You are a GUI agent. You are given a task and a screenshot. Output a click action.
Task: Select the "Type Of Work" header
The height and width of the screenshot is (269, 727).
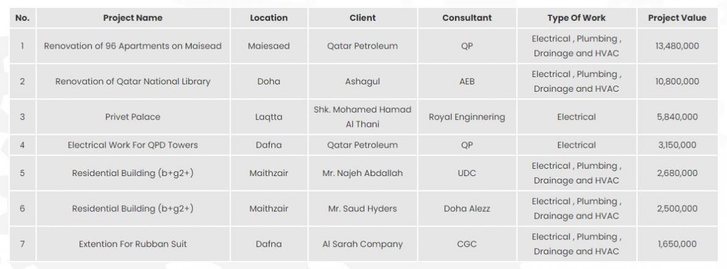click(x=577, y=18)
